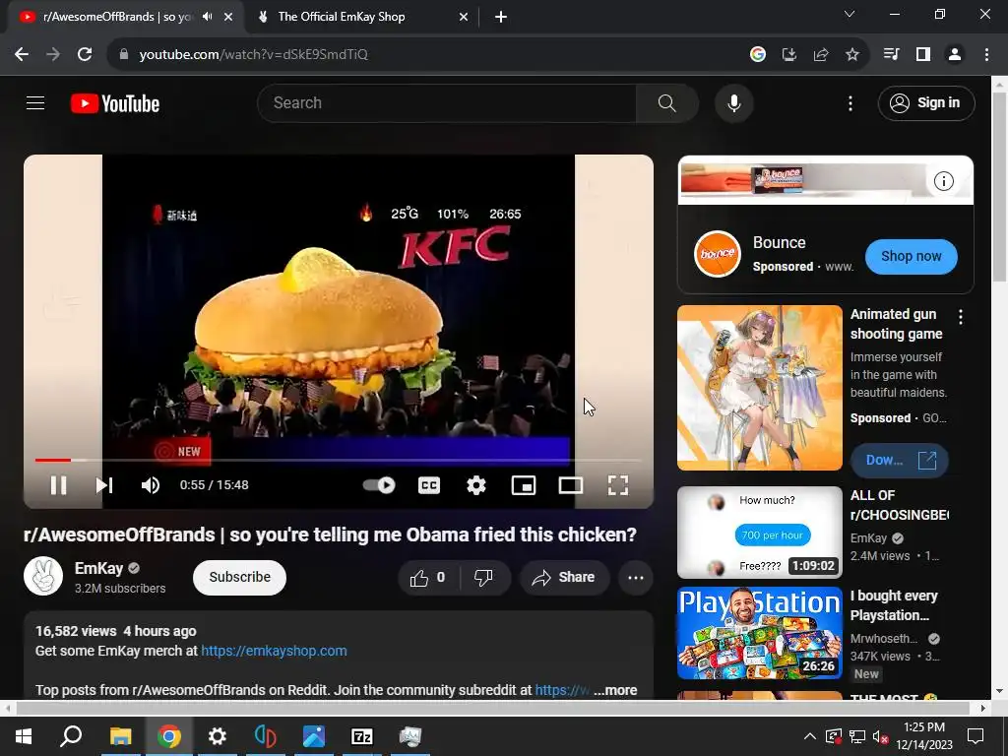Pause the video
Screen dimensions: 1008x756
(58, 485)
